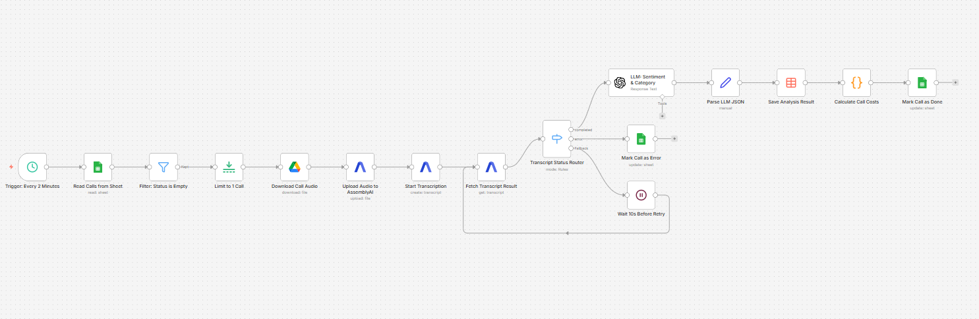Select the Google Drive Download Call Audio node
This screenshot has width=979, height=319.
294,167
